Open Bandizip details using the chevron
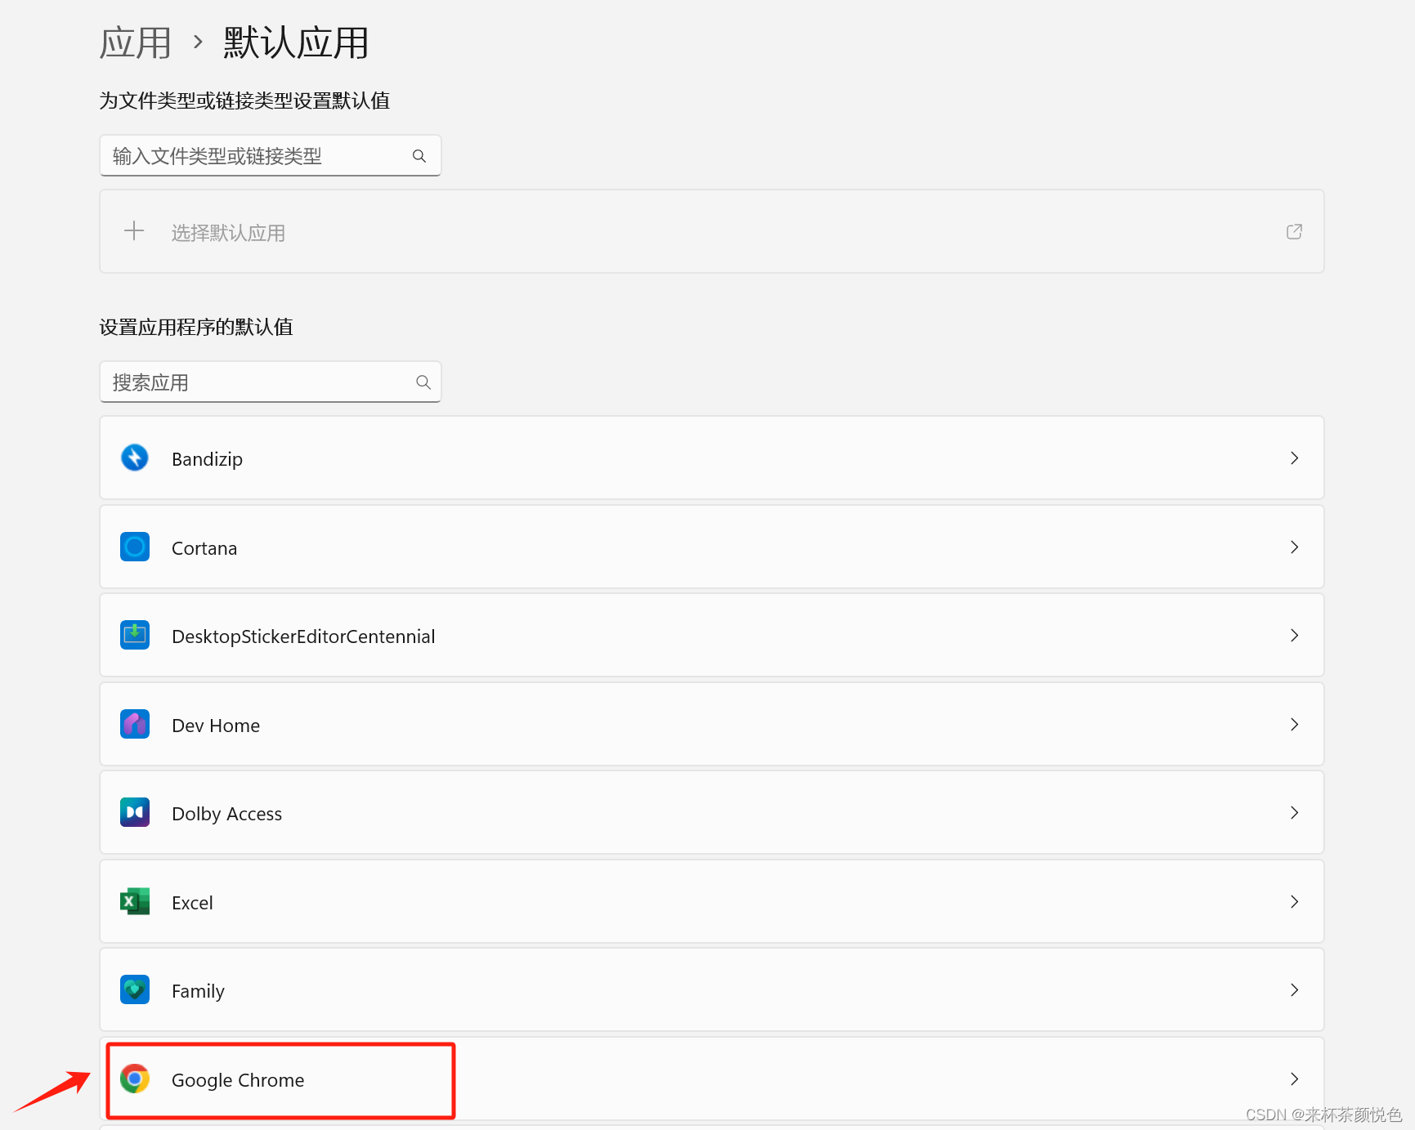The width and height of the screenshot is (1415, 1130). tap(1294, 458)
